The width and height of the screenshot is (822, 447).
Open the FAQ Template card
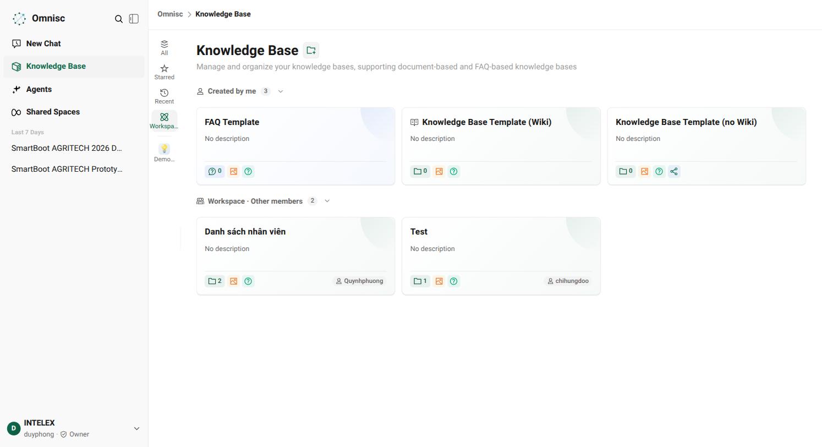295,146
